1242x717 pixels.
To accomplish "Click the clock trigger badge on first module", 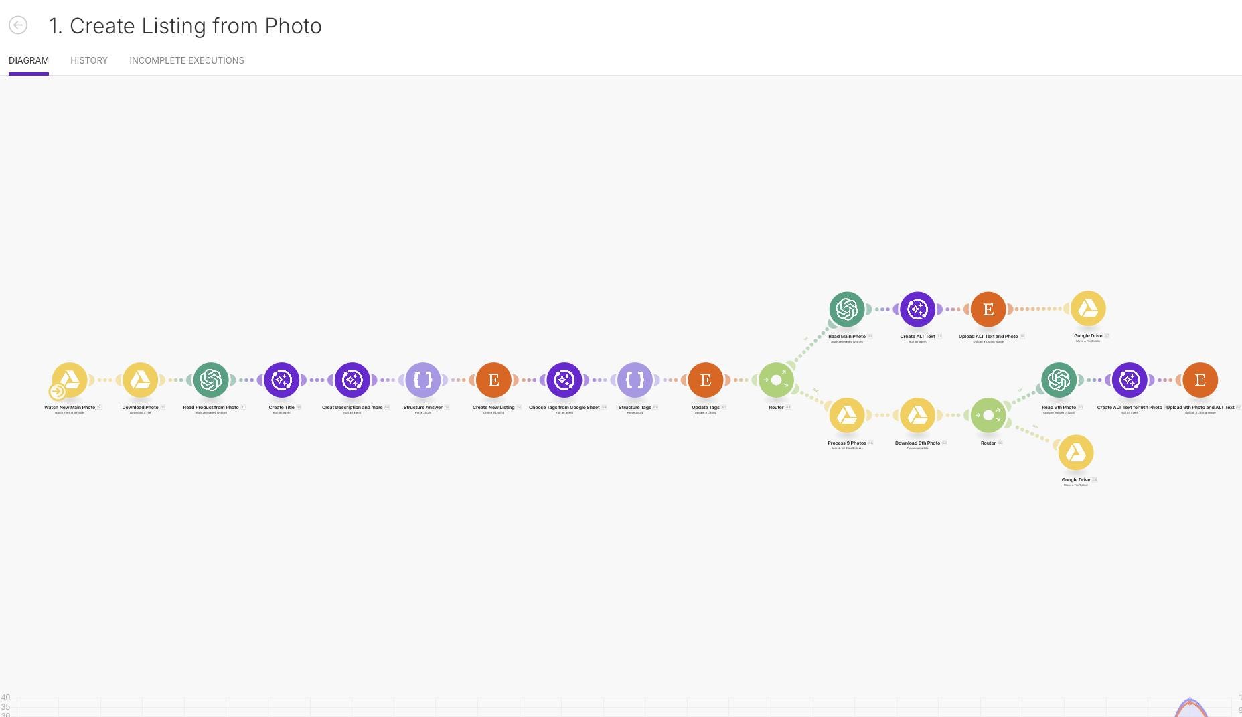I will (58, 391).
